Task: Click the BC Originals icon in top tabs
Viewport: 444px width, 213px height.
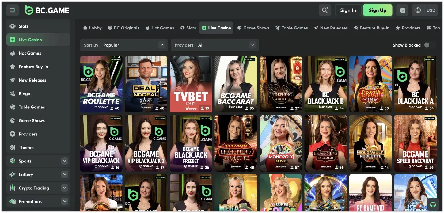Action: coord(110,28)
